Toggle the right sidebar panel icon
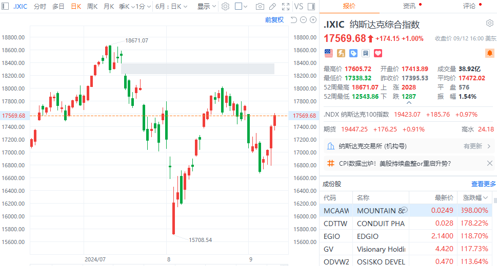This screenshot has height=266, width=497. [x=311, y=6]
